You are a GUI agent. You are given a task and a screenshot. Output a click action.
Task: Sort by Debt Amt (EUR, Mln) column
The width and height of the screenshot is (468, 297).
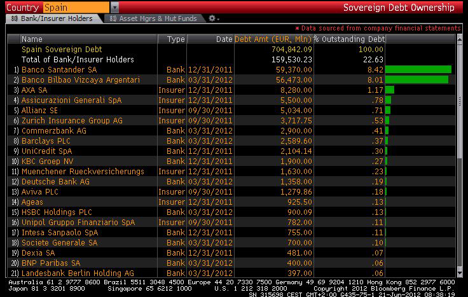273,39
